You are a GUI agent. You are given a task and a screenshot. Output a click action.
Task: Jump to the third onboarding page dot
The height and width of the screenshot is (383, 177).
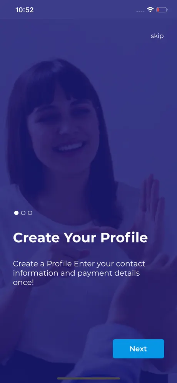pyautogui.click(x=30, y=213)
